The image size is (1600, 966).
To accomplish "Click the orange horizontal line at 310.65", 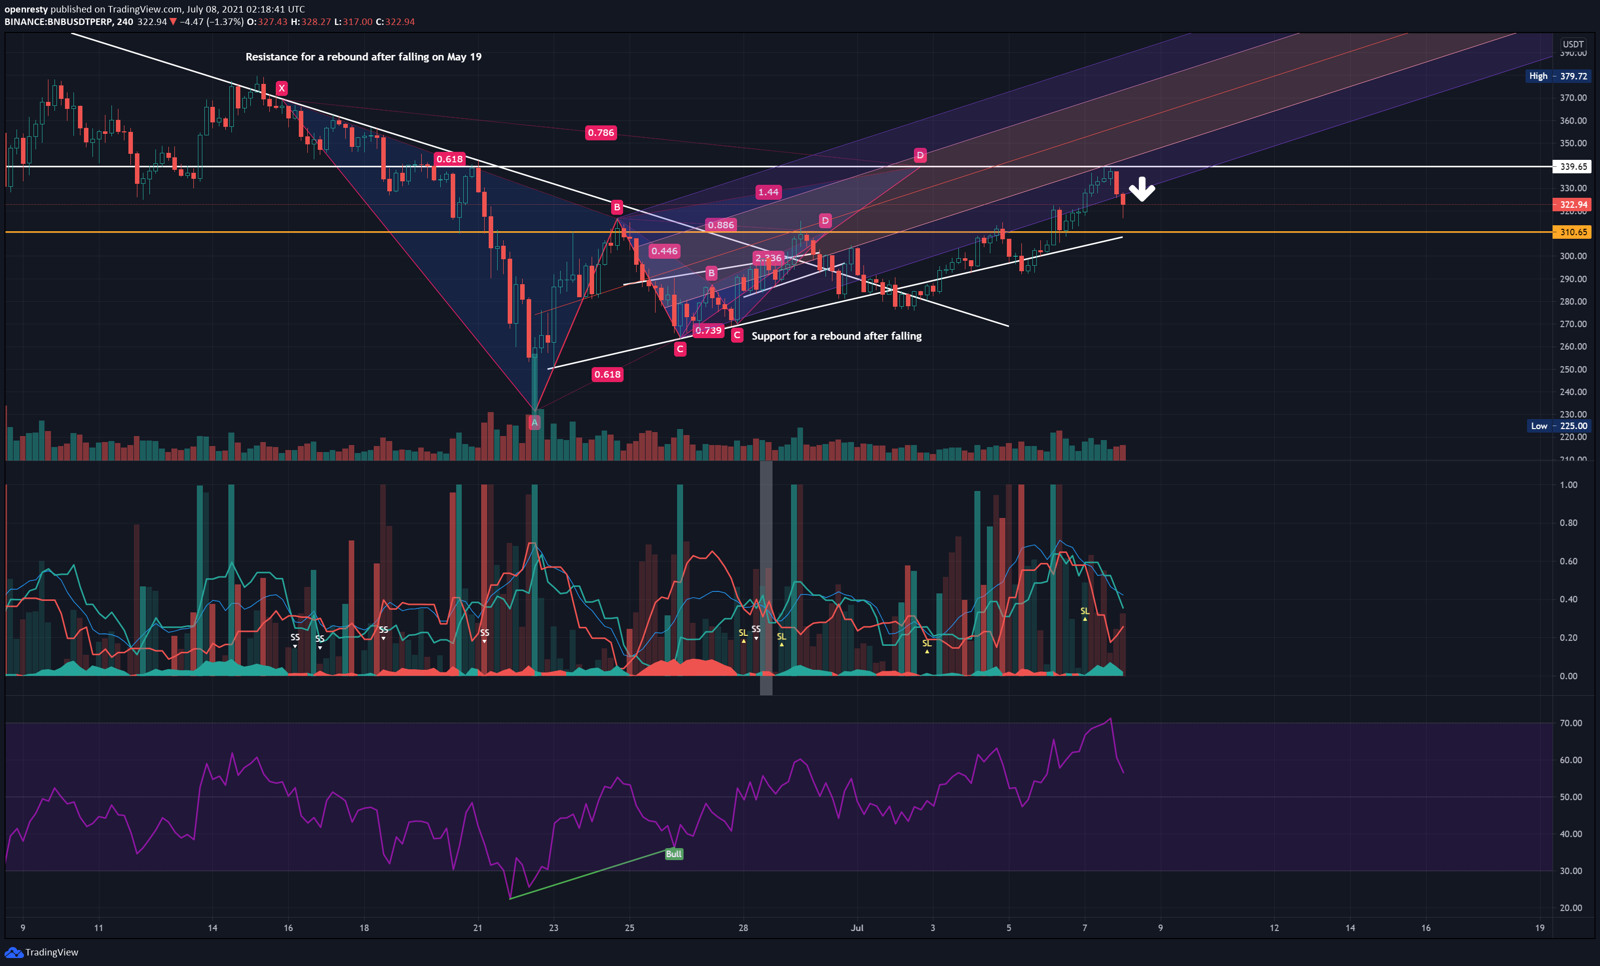I will [x=778, y=232].
